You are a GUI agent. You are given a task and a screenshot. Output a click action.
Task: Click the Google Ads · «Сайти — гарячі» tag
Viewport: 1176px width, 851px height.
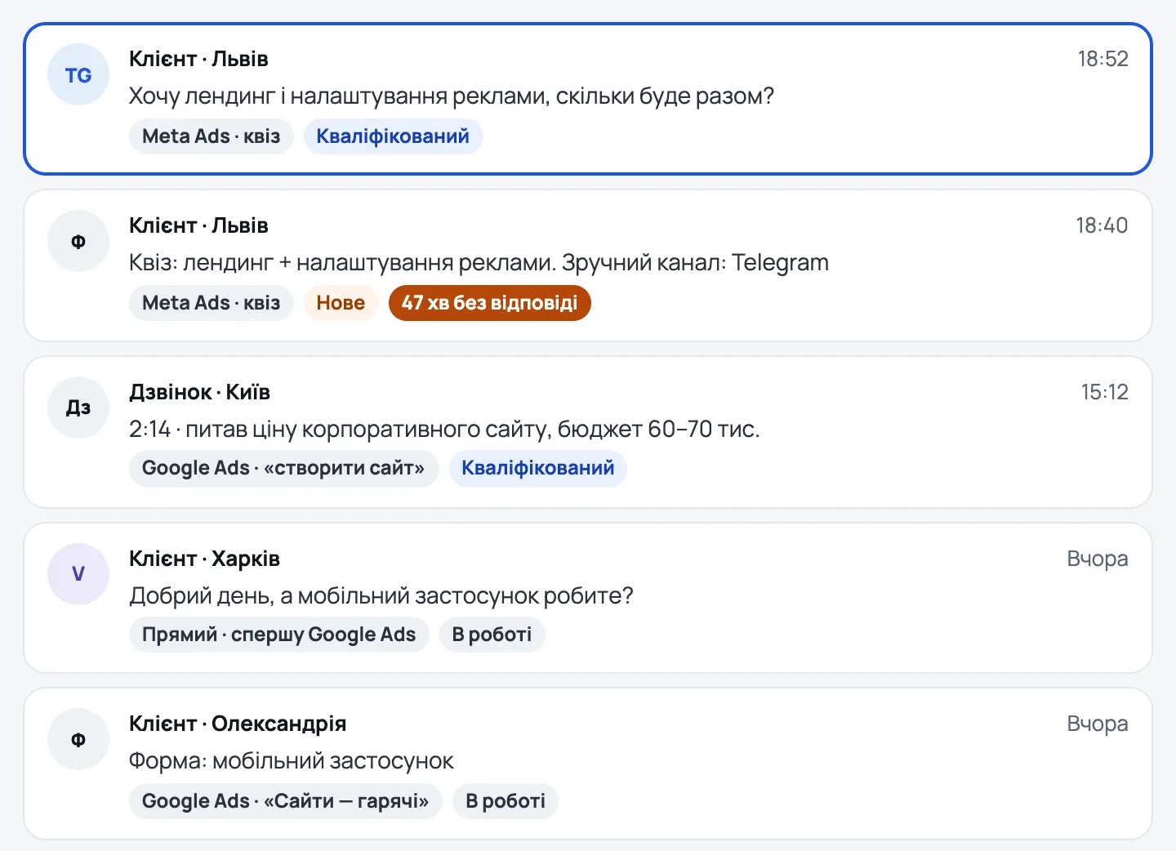(x=285, y=801)
